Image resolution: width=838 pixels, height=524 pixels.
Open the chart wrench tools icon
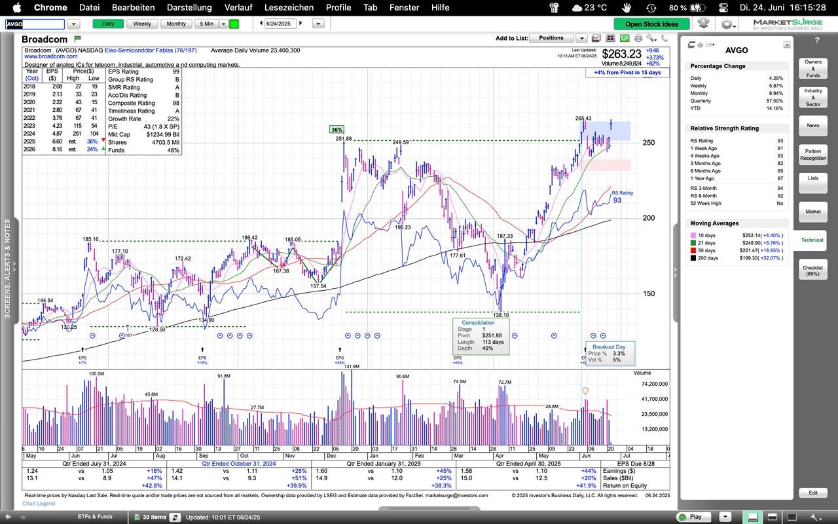point(650,39)
